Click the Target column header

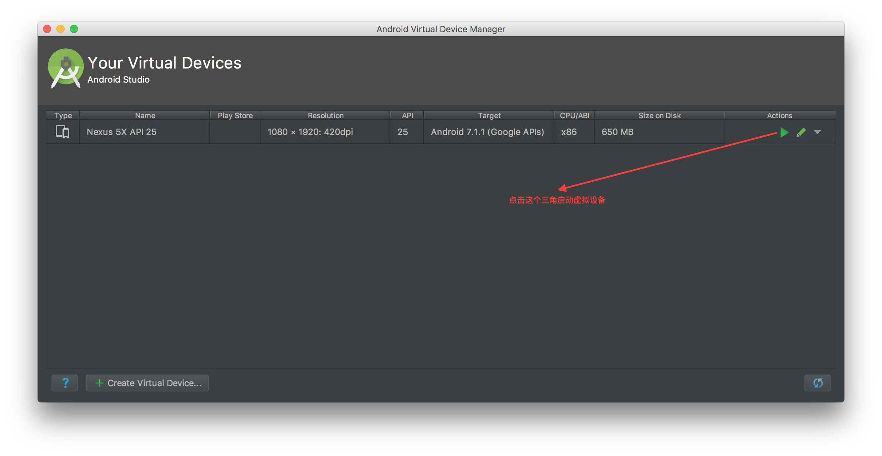click(x=489, y=116)
